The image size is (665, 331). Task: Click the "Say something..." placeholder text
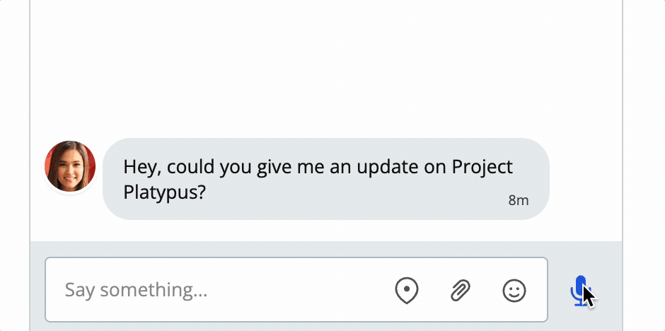[x=136, y=290]
